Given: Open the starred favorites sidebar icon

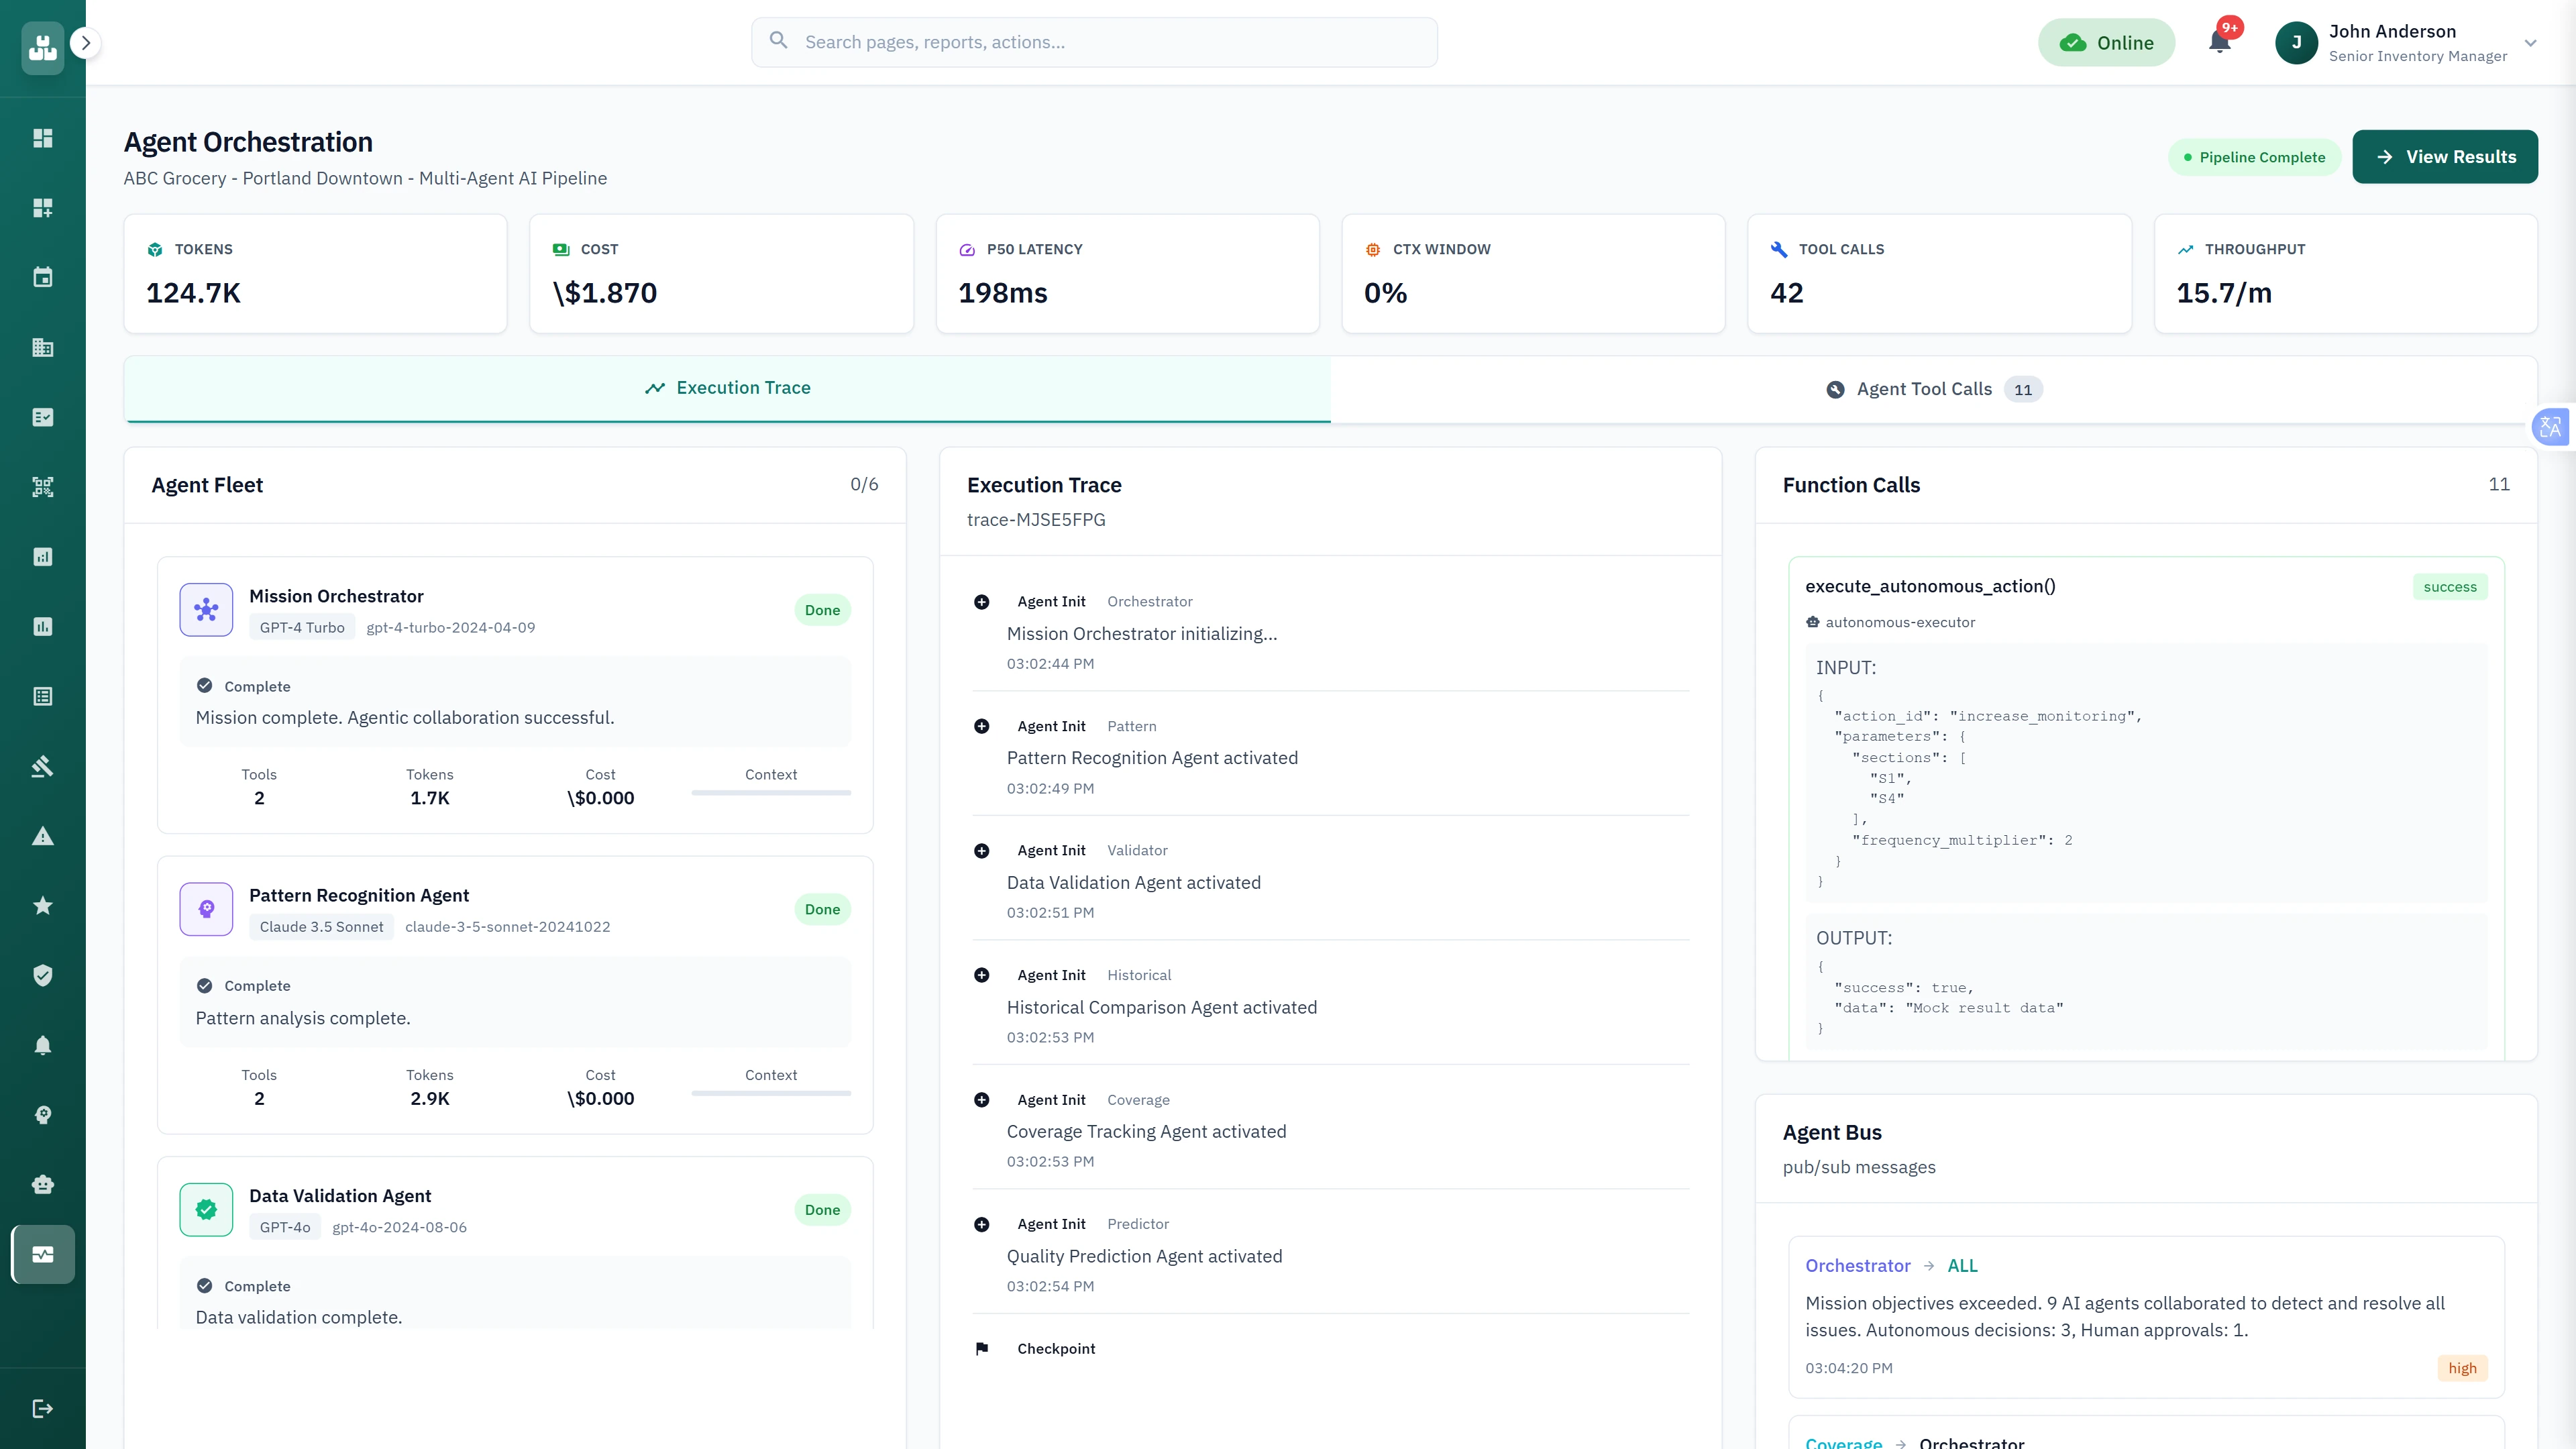Looking at the screenshot, I should coord(42,906).
